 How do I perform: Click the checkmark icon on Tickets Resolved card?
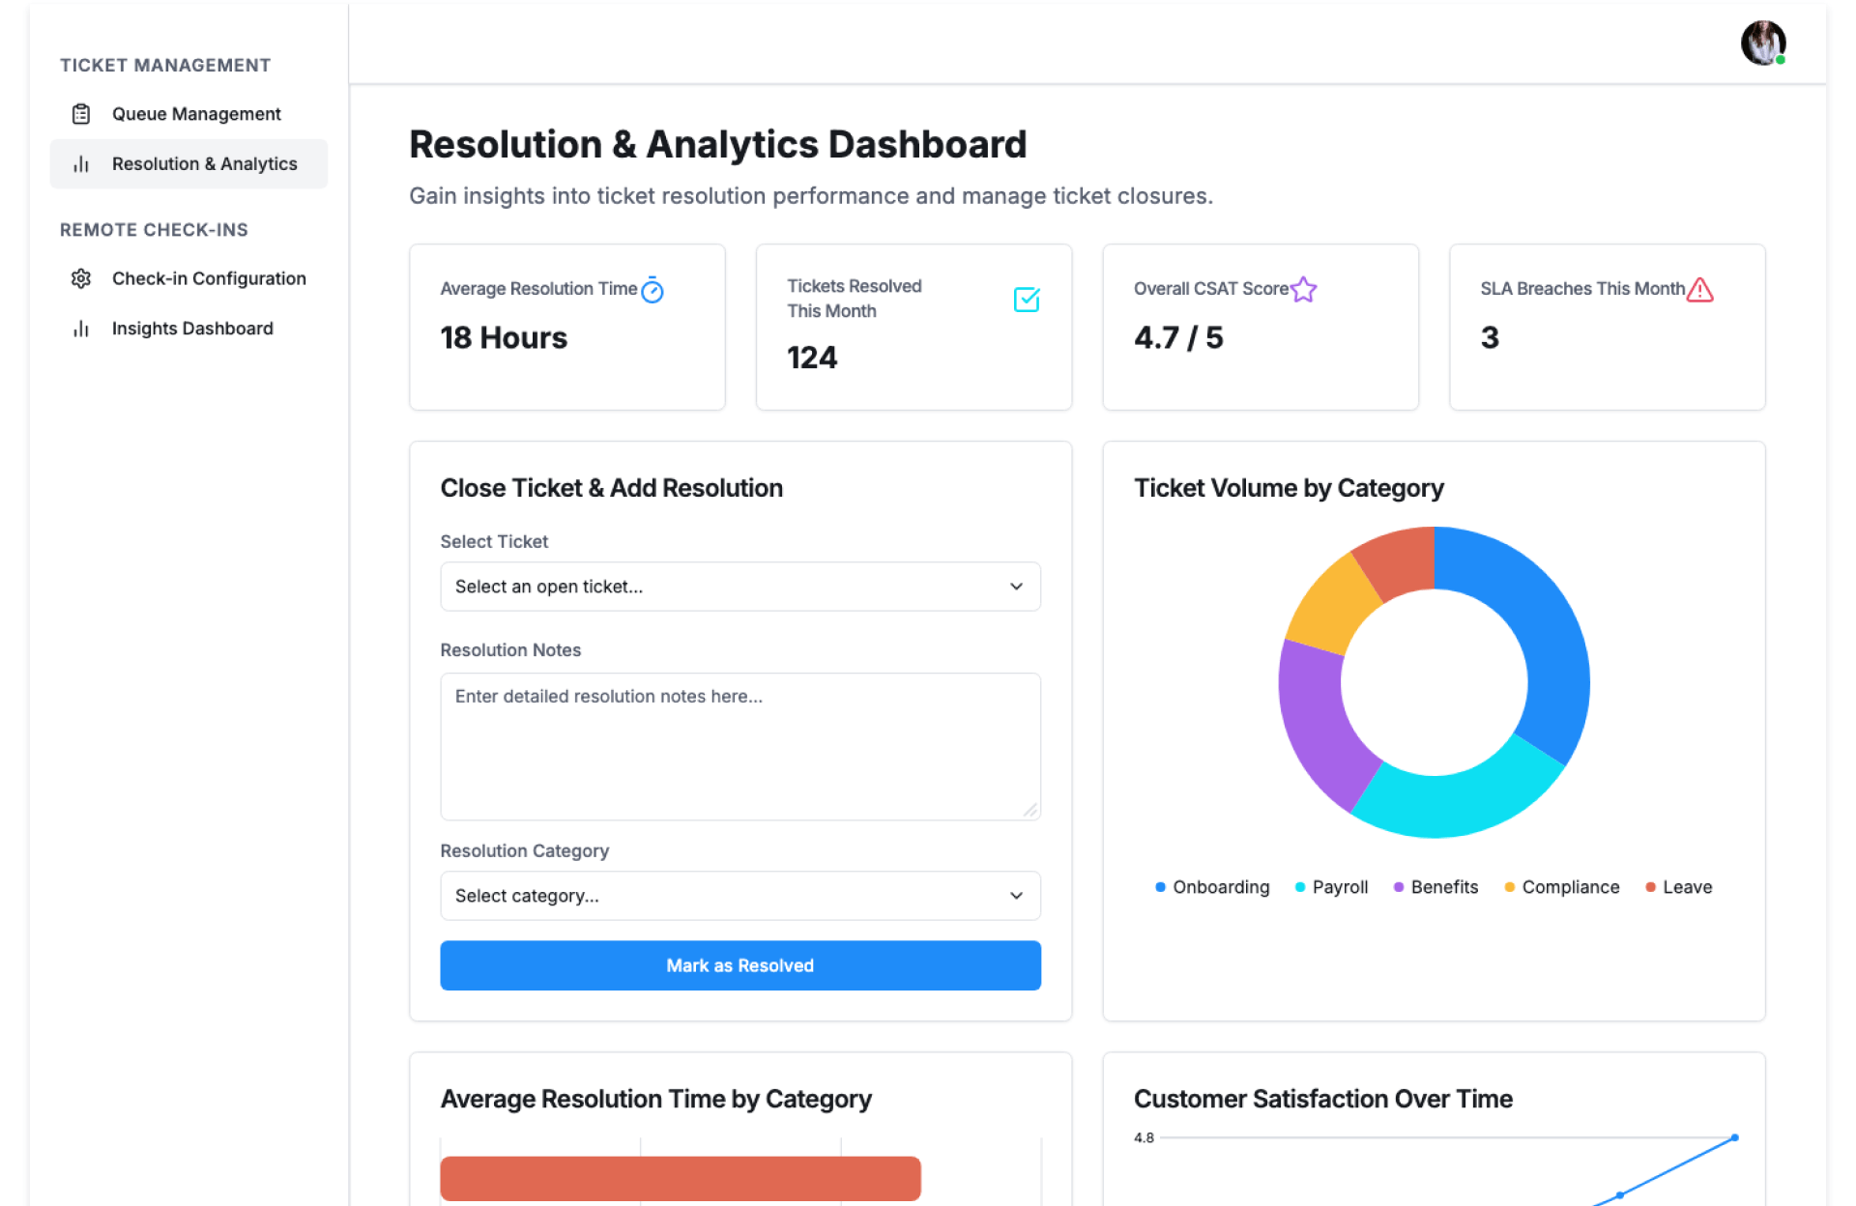1026,300
